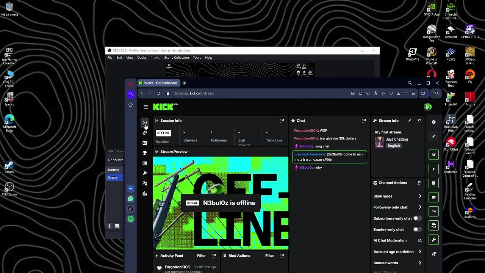This screenshot has width=485, height=273.
Task: Open OBS Scene Collection menu
Action: coord(177,58)
